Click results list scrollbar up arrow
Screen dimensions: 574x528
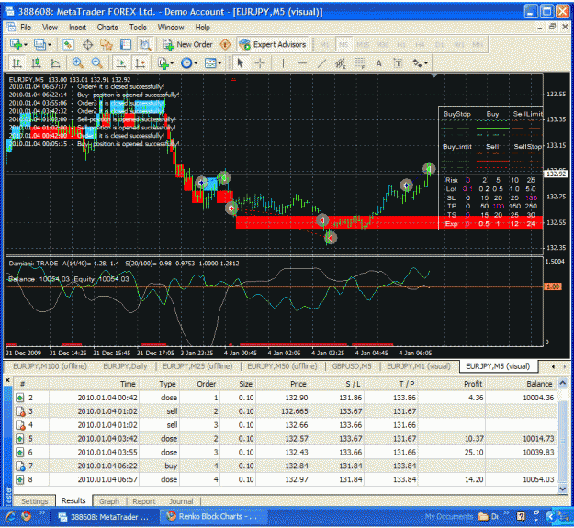tap(563, 383)
